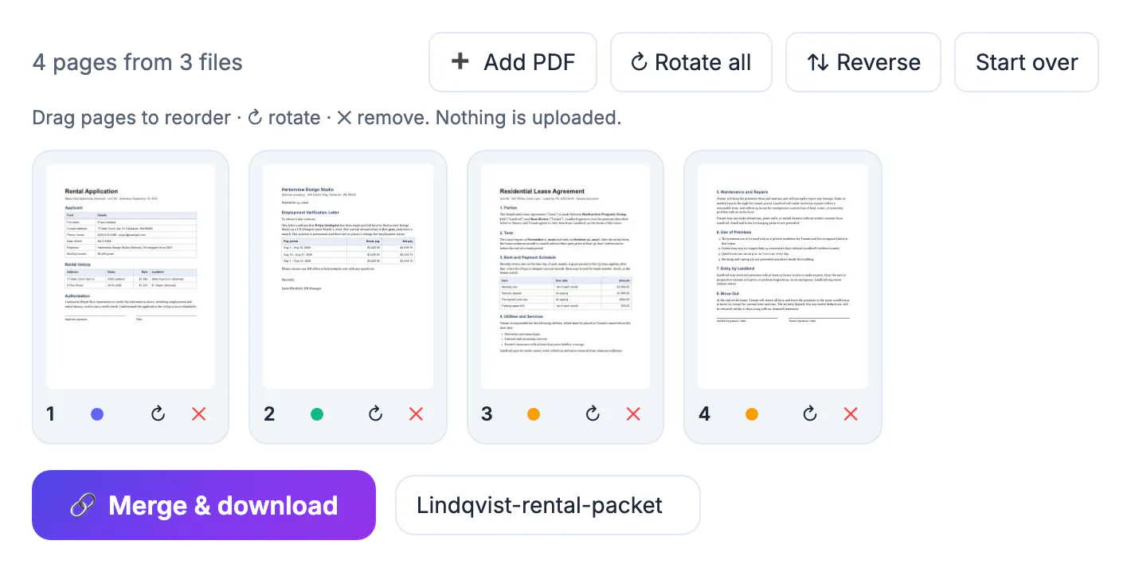The width and height of the screenshot is (1131, 572).
Task: Click the Lindqvist-rental-packet filename field
Action: [x=548, y=505]
